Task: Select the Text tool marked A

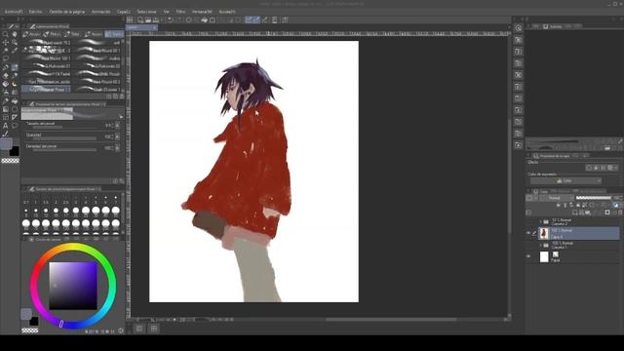Action: click(x=5, y=126)
